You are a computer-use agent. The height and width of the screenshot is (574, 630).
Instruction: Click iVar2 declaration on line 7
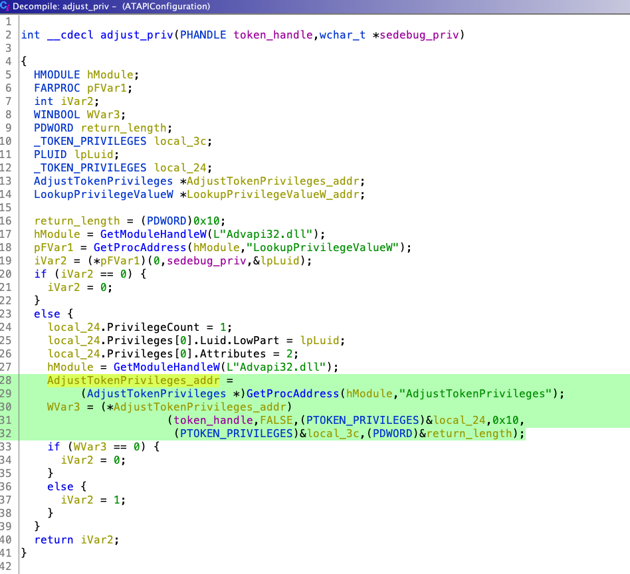(x=77, y=101)
